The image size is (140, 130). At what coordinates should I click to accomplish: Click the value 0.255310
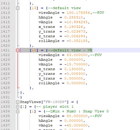click(x=74, y=17)
